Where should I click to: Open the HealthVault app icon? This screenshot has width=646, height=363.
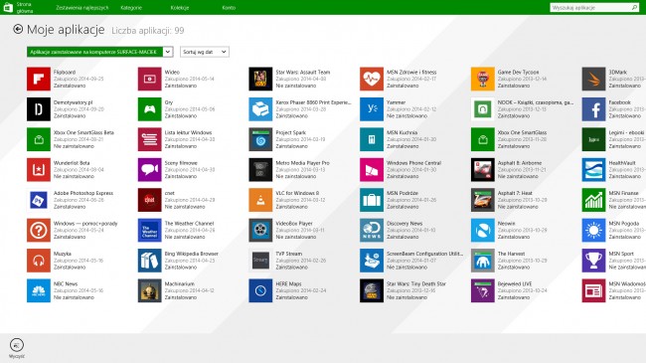(593, 169)
